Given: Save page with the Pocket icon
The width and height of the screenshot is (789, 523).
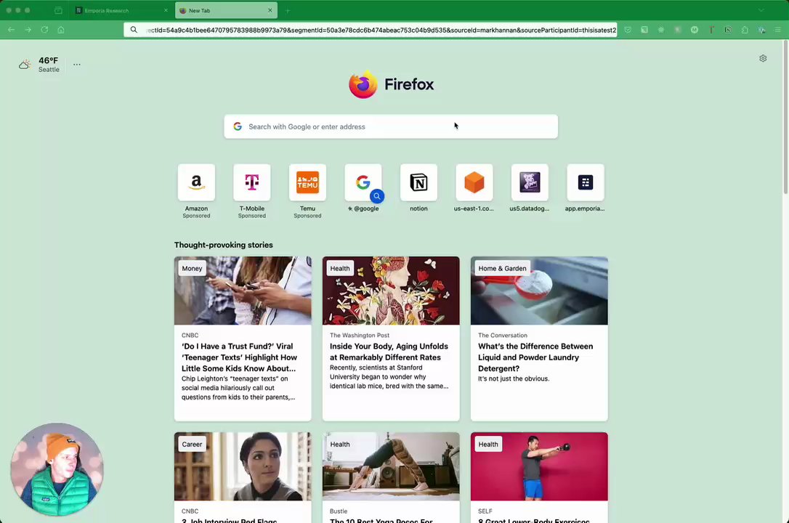Looking at the screenshot, I should pyautogui.click(x=628, y=30).
